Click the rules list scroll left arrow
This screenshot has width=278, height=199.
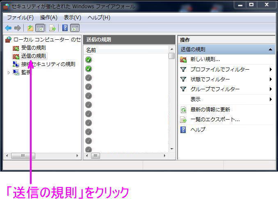tap(87, 156)
